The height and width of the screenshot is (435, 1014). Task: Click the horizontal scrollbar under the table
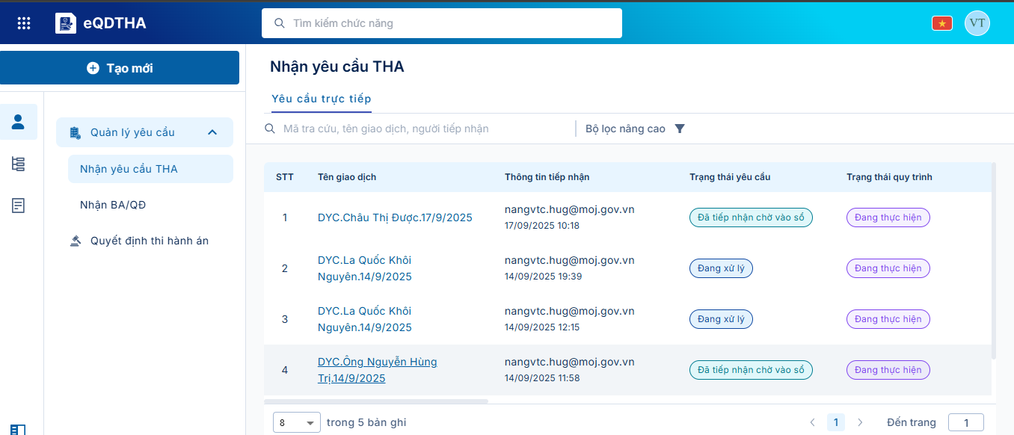pyautogui.click(x=376, y=401)
